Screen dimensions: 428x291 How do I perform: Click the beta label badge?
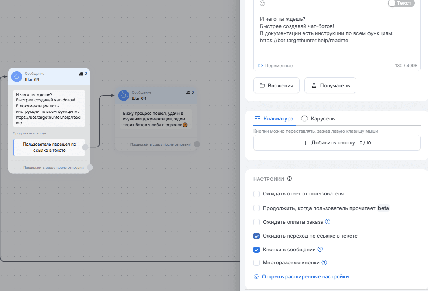[x=383, y=208]
